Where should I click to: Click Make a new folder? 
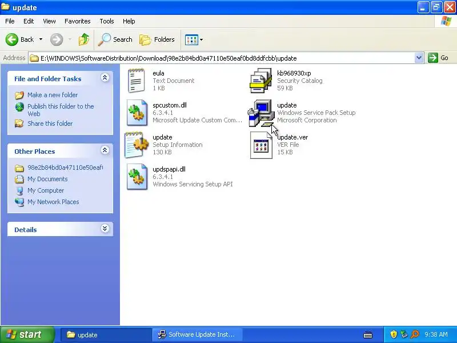(x=53, y=95)
